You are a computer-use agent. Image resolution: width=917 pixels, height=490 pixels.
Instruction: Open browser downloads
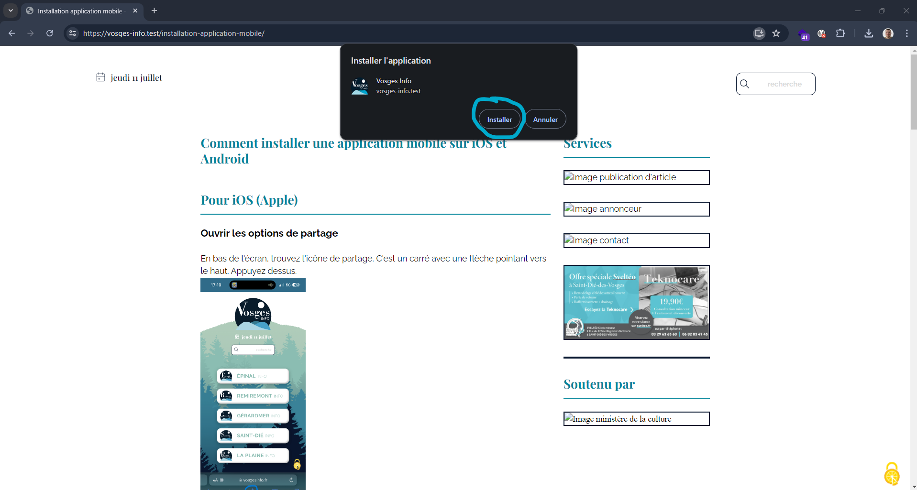869,33
